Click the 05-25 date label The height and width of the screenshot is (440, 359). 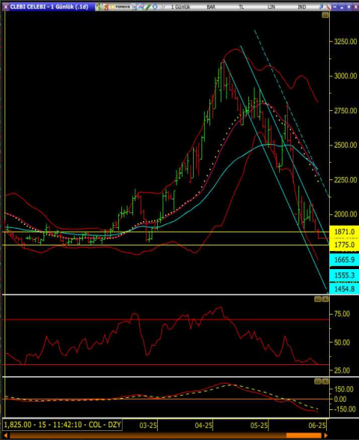259,426
